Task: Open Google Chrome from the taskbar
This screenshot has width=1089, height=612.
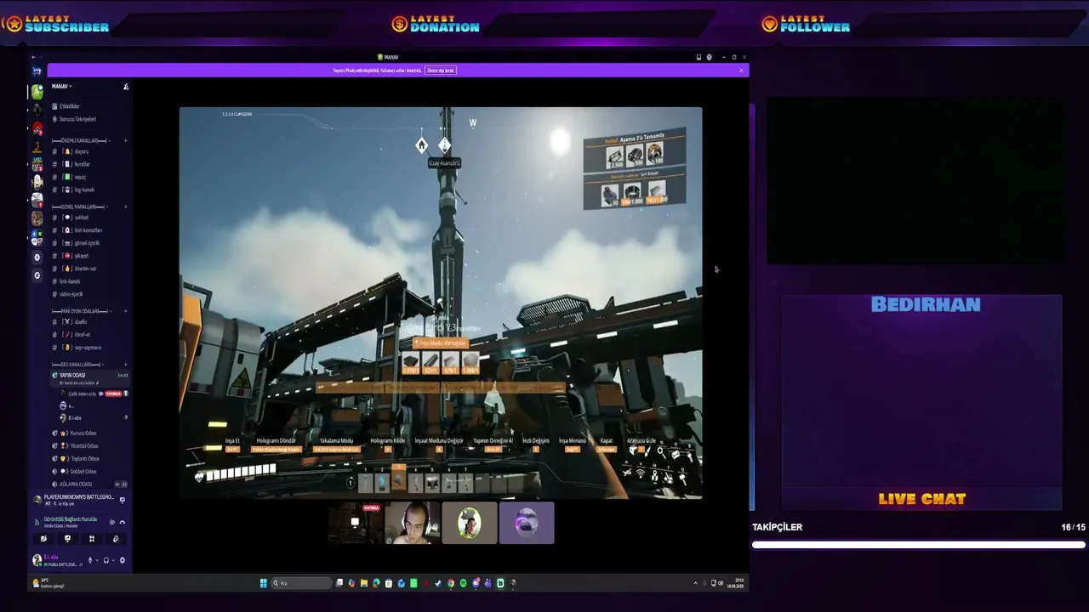Action: 451,583
